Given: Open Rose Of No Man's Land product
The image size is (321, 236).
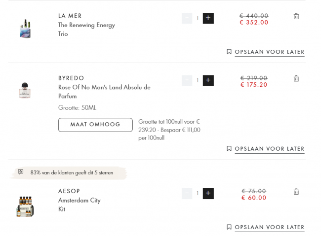Looking at the screenshot, I should coord(104,92).
